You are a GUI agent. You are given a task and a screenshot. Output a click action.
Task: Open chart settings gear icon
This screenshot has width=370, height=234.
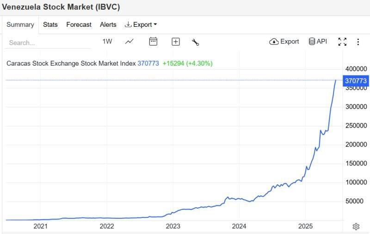[356, 226]
